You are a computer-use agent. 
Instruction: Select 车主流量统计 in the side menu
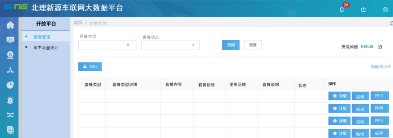pyautogui.click(x=46, y=47)
